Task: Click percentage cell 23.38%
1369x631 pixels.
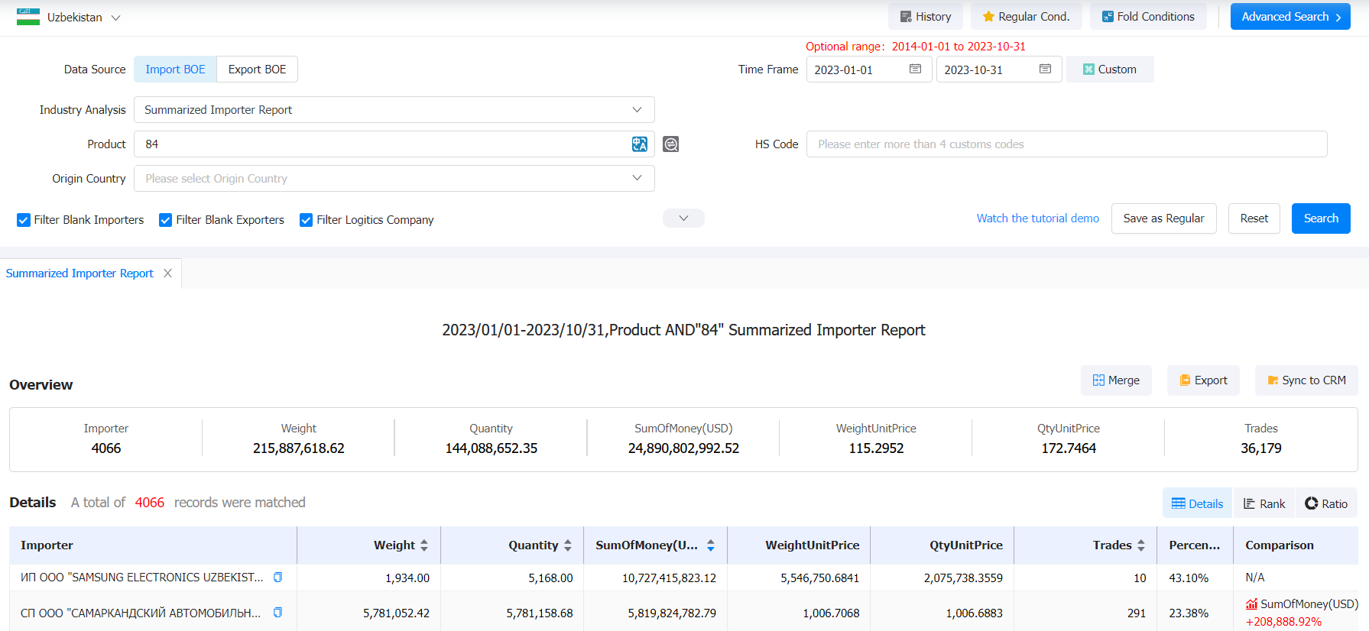Action: [x=1189, y=613]
